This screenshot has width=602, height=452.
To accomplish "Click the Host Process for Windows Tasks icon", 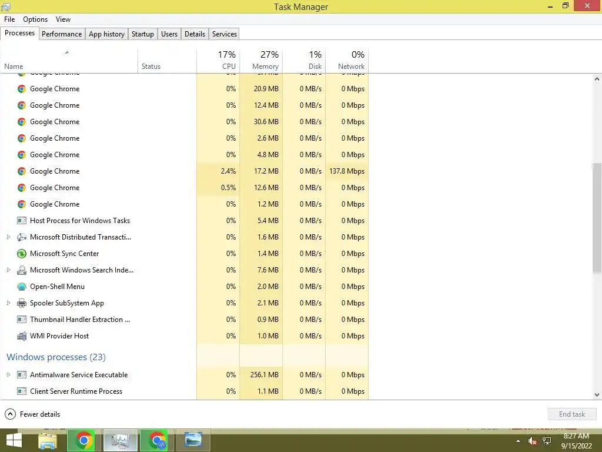I will 22,221.
